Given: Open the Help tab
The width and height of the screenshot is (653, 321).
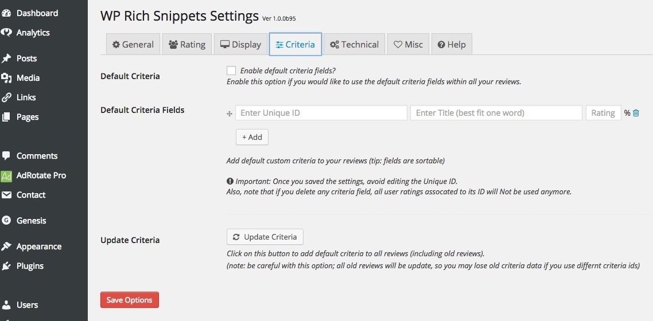Looking at the screenshot, I should tap(452, 44).
